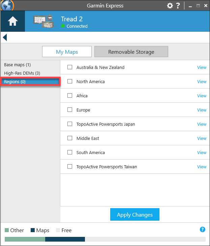View the South America map

click(202, 152)
